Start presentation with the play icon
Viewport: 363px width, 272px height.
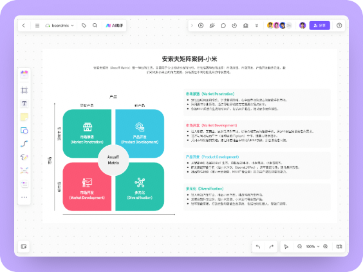(x=201, y=26)
